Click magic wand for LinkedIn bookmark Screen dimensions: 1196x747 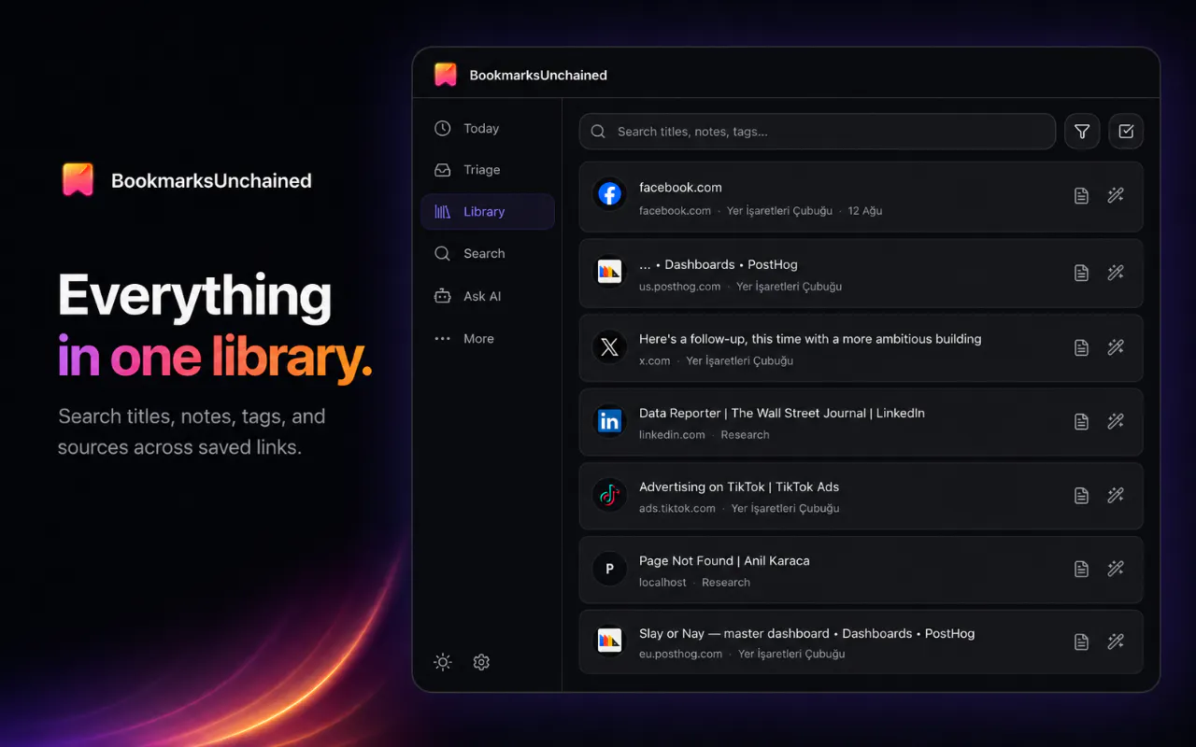pyautogui.click(x=1116, y=421)
